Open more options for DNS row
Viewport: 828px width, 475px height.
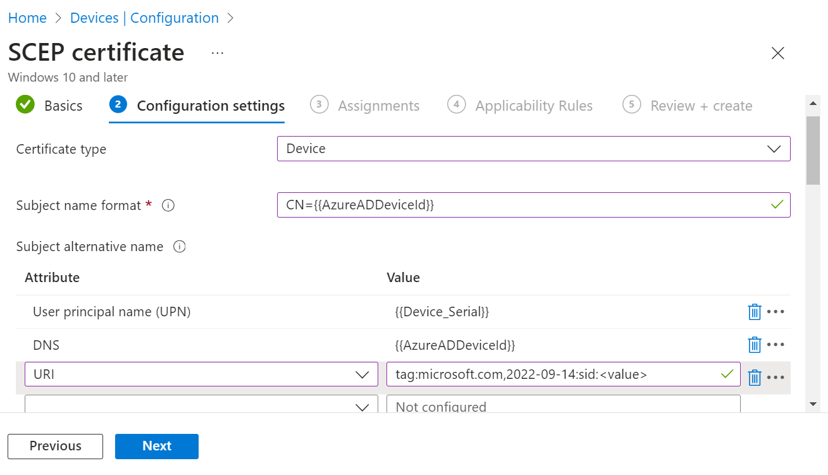(x=775, y=345)
